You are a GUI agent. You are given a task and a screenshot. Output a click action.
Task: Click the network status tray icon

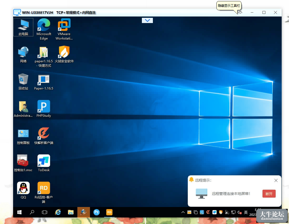pyautogui.click(x=233, y=212)
